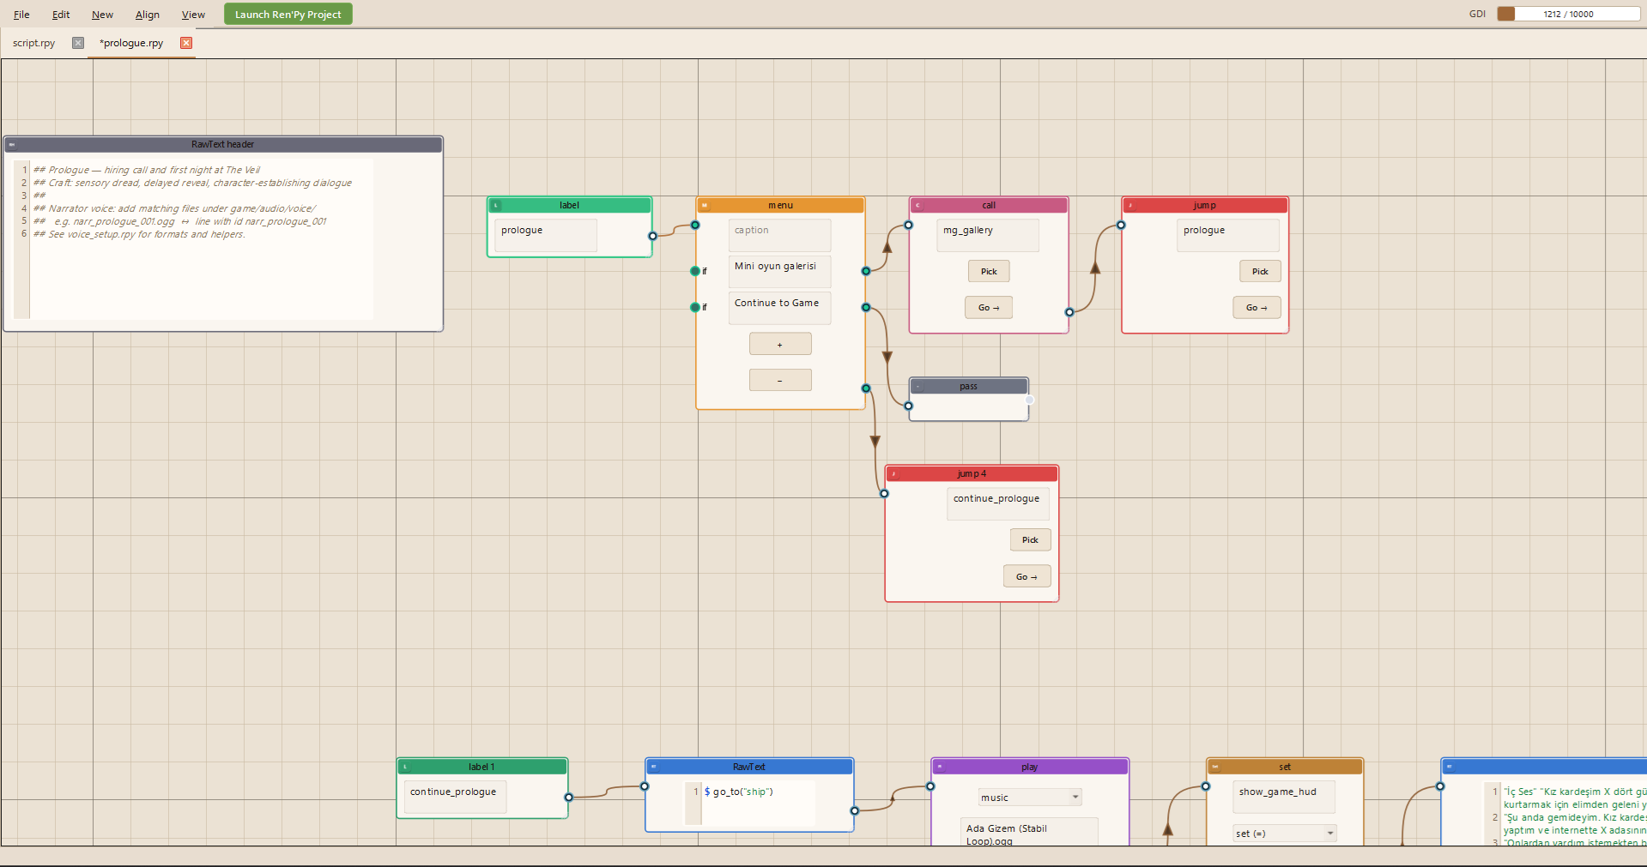Click Launch Ren'Py Project button
This screenshot has width=1647, height=867.
288,15
